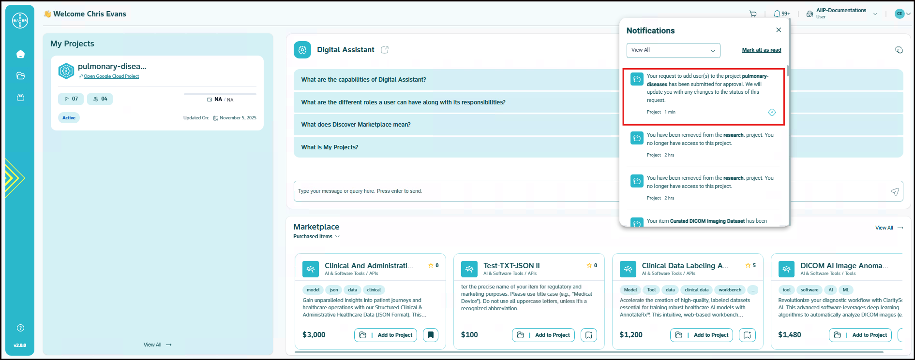This screenshot has width=915, height=360.
Task: Open Google Cloud Project link
Action: point(111,76)
